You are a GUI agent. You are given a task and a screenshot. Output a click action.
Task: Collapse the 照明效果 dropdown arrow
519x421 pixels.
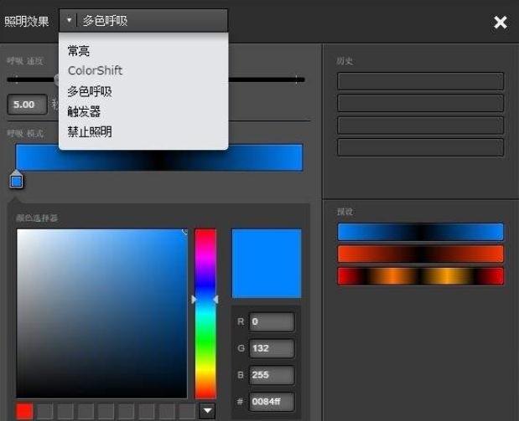pos(69,20)
